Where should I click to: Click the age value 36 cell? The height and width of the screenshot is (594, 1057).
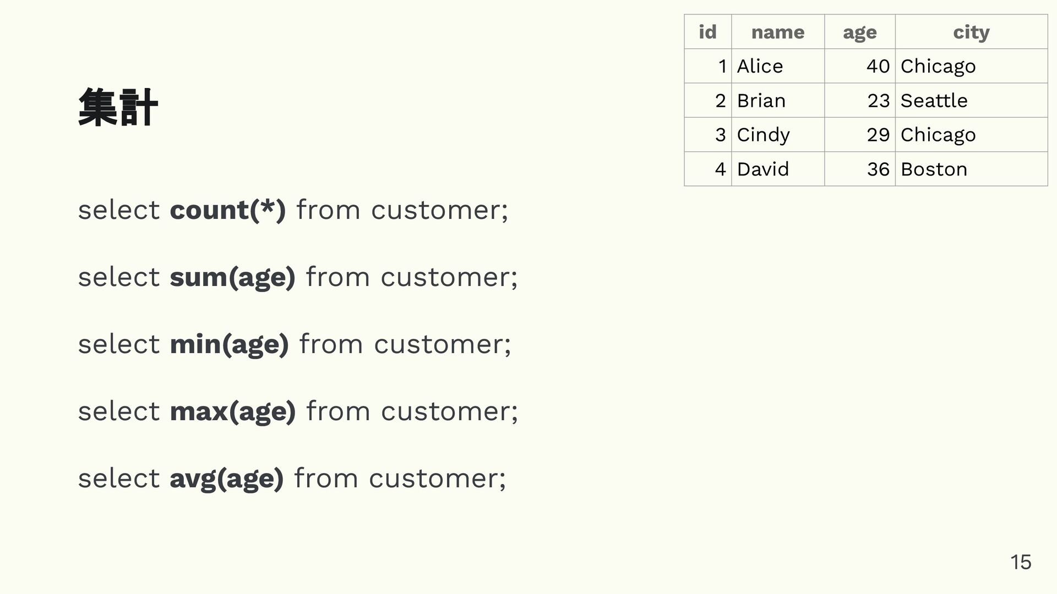click(x=860, y=169)
